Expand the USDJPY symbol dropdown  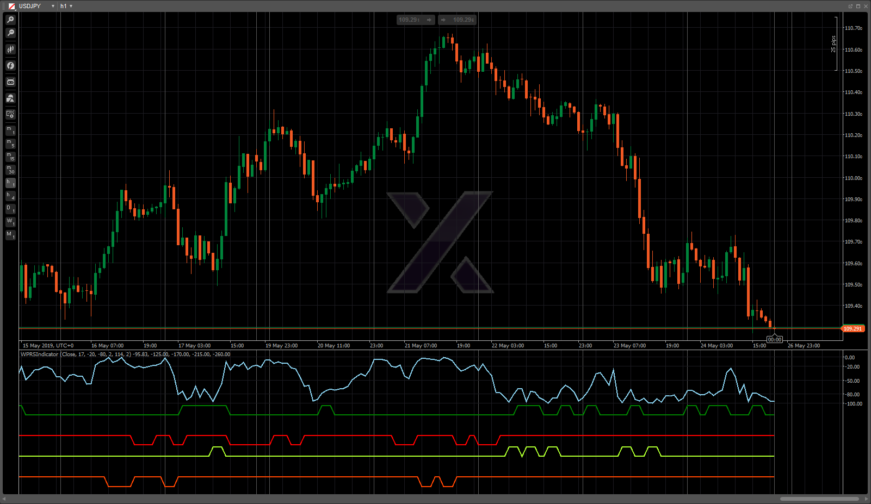tap(53, 6)
